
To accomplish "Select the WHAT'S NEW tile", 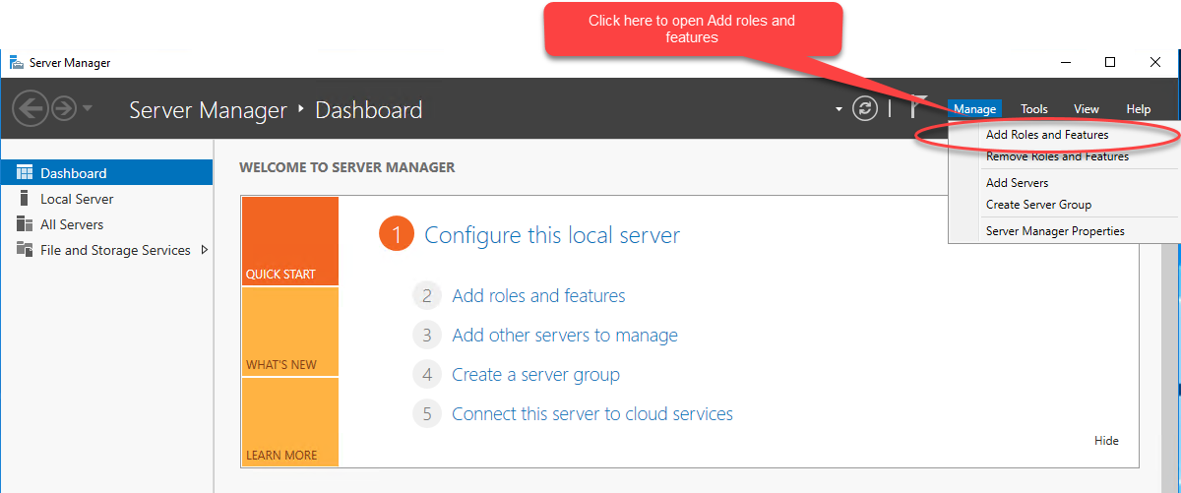I will (289, 332).
